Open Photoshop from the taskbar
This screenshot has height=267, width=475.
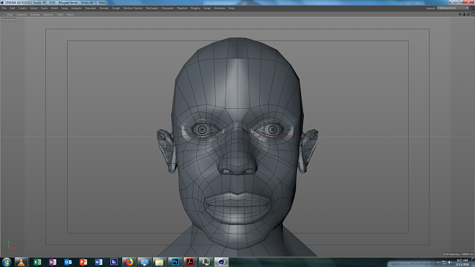tap(175, 262)
